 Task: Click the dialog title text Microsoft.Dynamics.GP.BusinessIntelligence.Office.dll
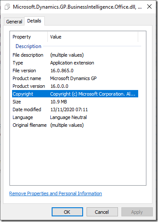point(74,7)
